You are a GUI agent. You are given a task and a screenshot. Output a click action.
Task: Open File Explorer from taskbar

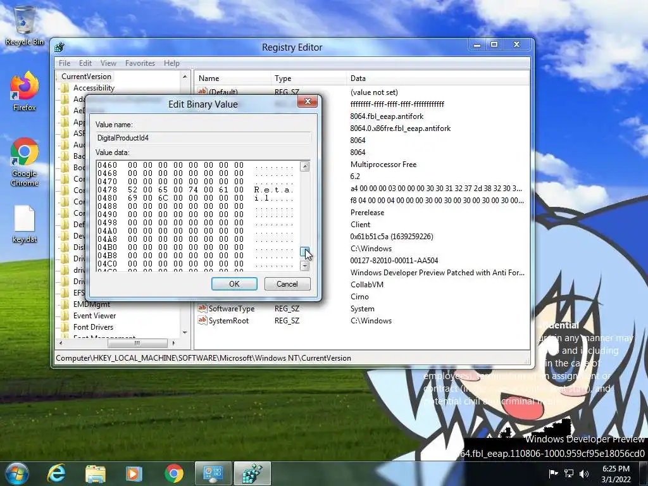[95, 473]
